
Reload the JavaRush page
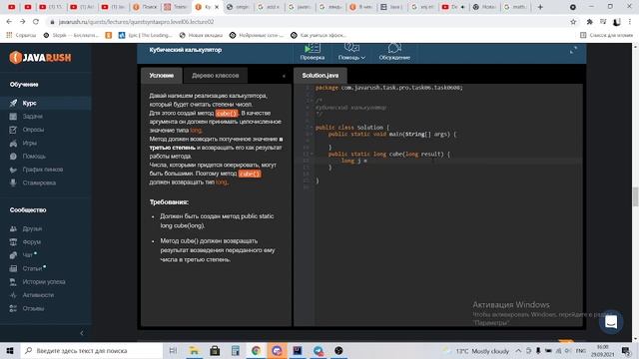click(36, 22)
